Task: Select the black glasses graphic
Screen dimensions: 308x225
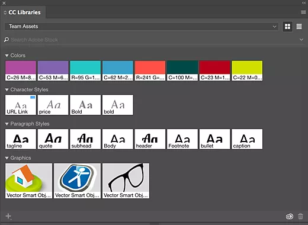Action: [x=126, y=181]
